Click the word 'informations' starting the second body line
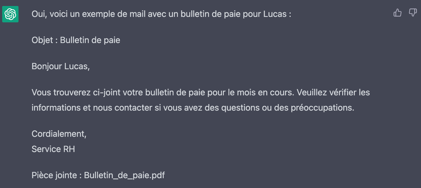 coord(56,108)
